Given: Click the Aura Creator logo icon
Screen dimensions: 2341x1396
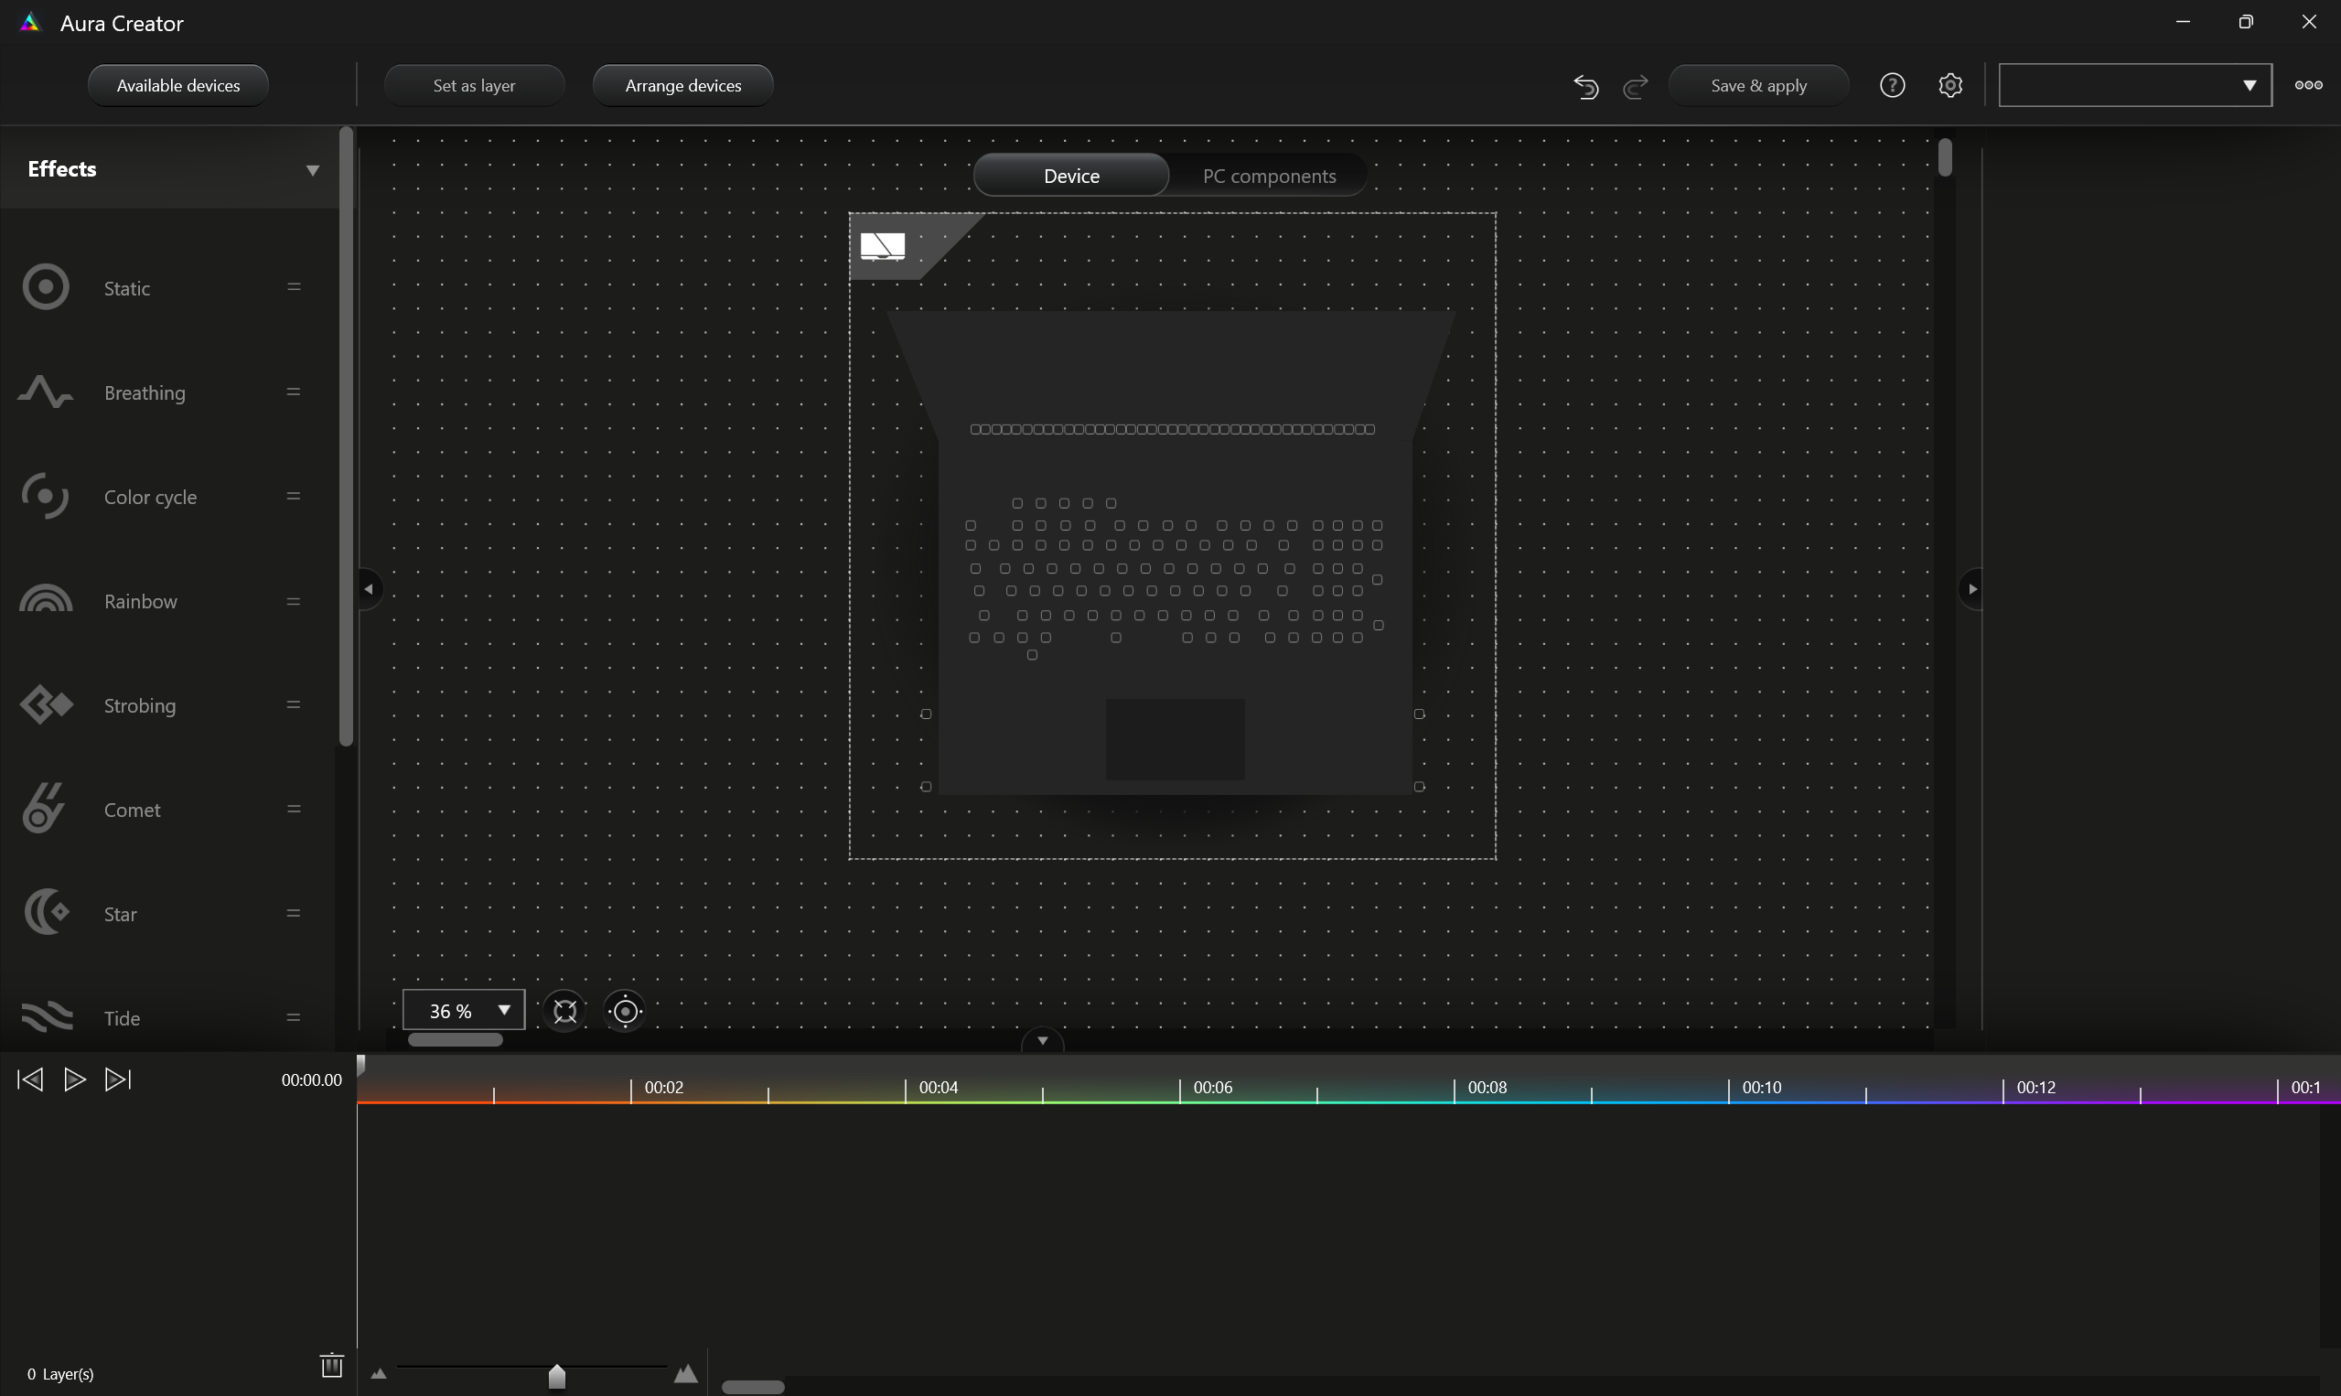Looking at the screenshot, I should [30, 23].
